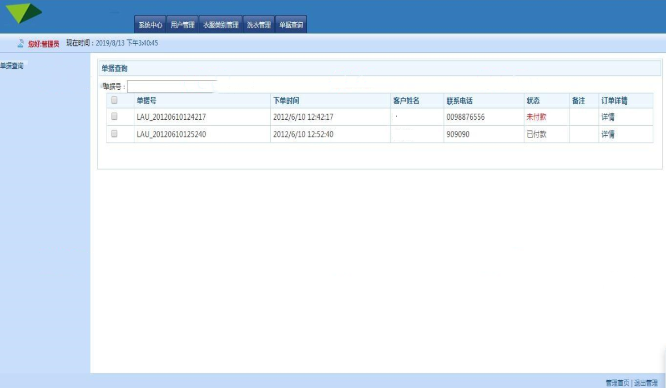
Task: Switch to 衣服类别管理 tab
Action: click(221, 24)
